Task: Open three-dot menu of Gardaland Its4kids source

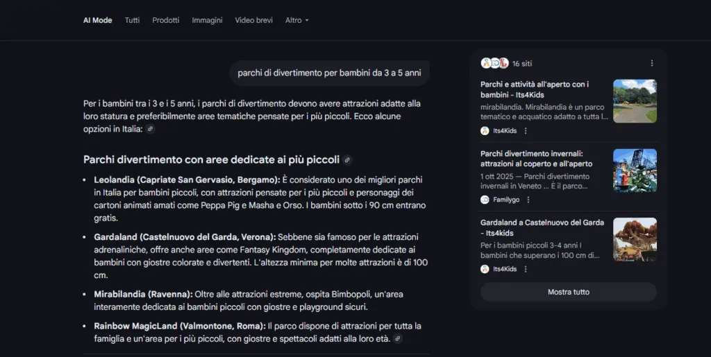Action: pos(526,269)
